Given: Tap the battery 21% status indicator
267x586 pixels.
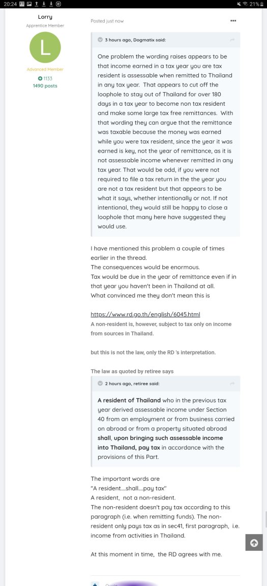Looking at the screenshot, I should pos(256,4).
